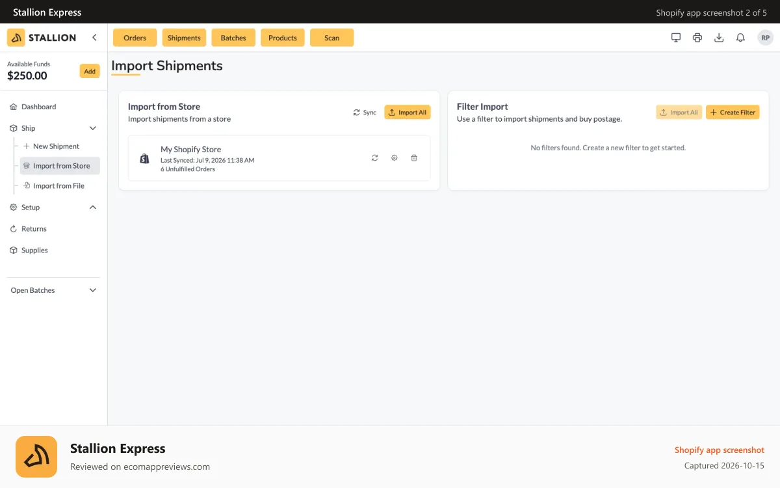Click the Supplies box icon
This screenshot has width=780, height=488.
14,251
